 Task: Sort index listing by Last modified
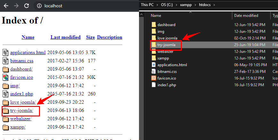pyautogui.click(x=66, y=37)
